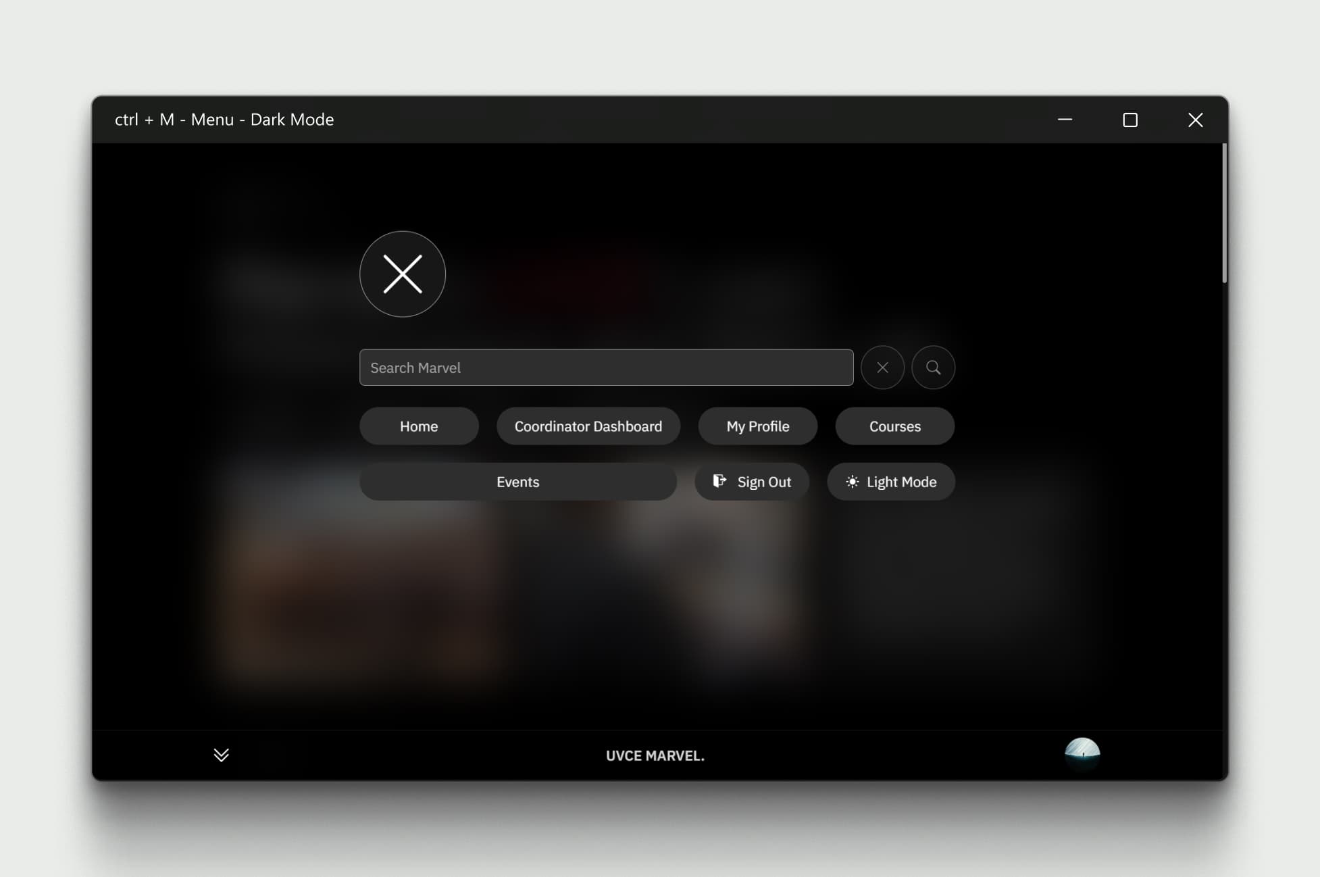The height and width of the screenshot is (877, 1320).
Task: Click the UVCE MARVEL branding text
Action: point(655,755)
